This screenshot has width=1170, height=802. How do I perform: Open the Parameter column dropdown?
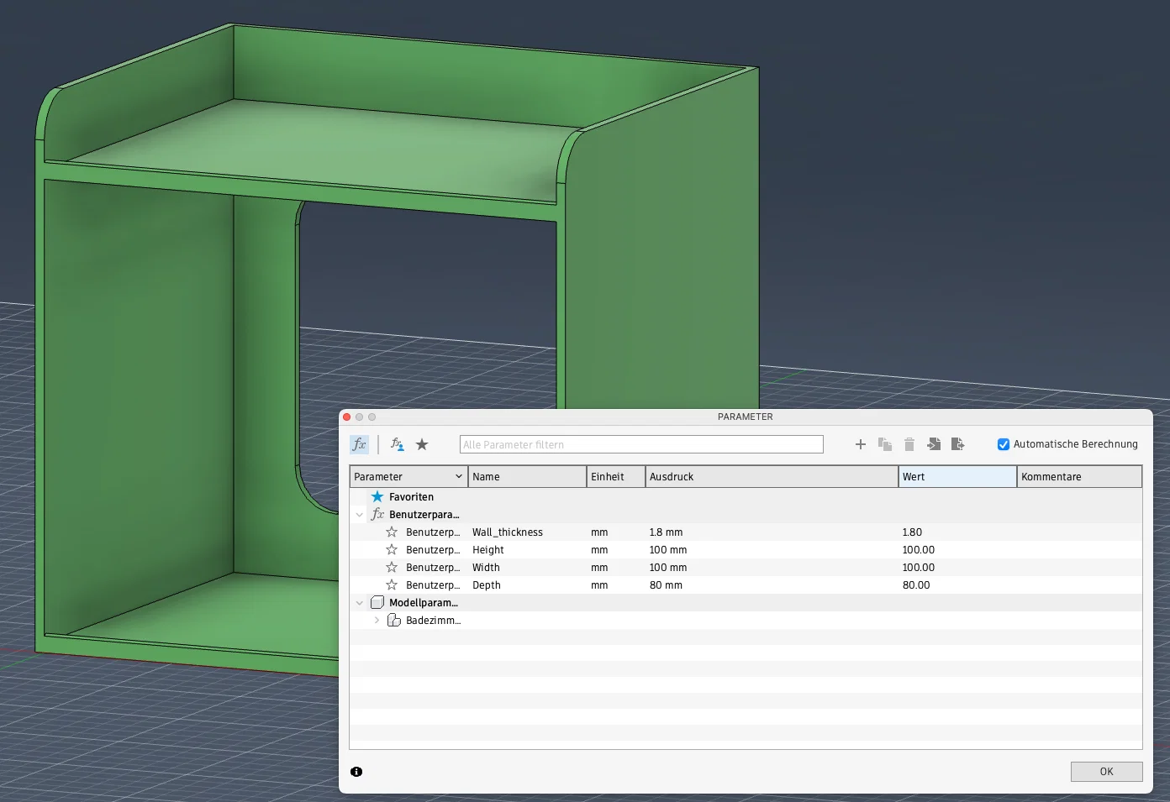[x=458, y=477]
